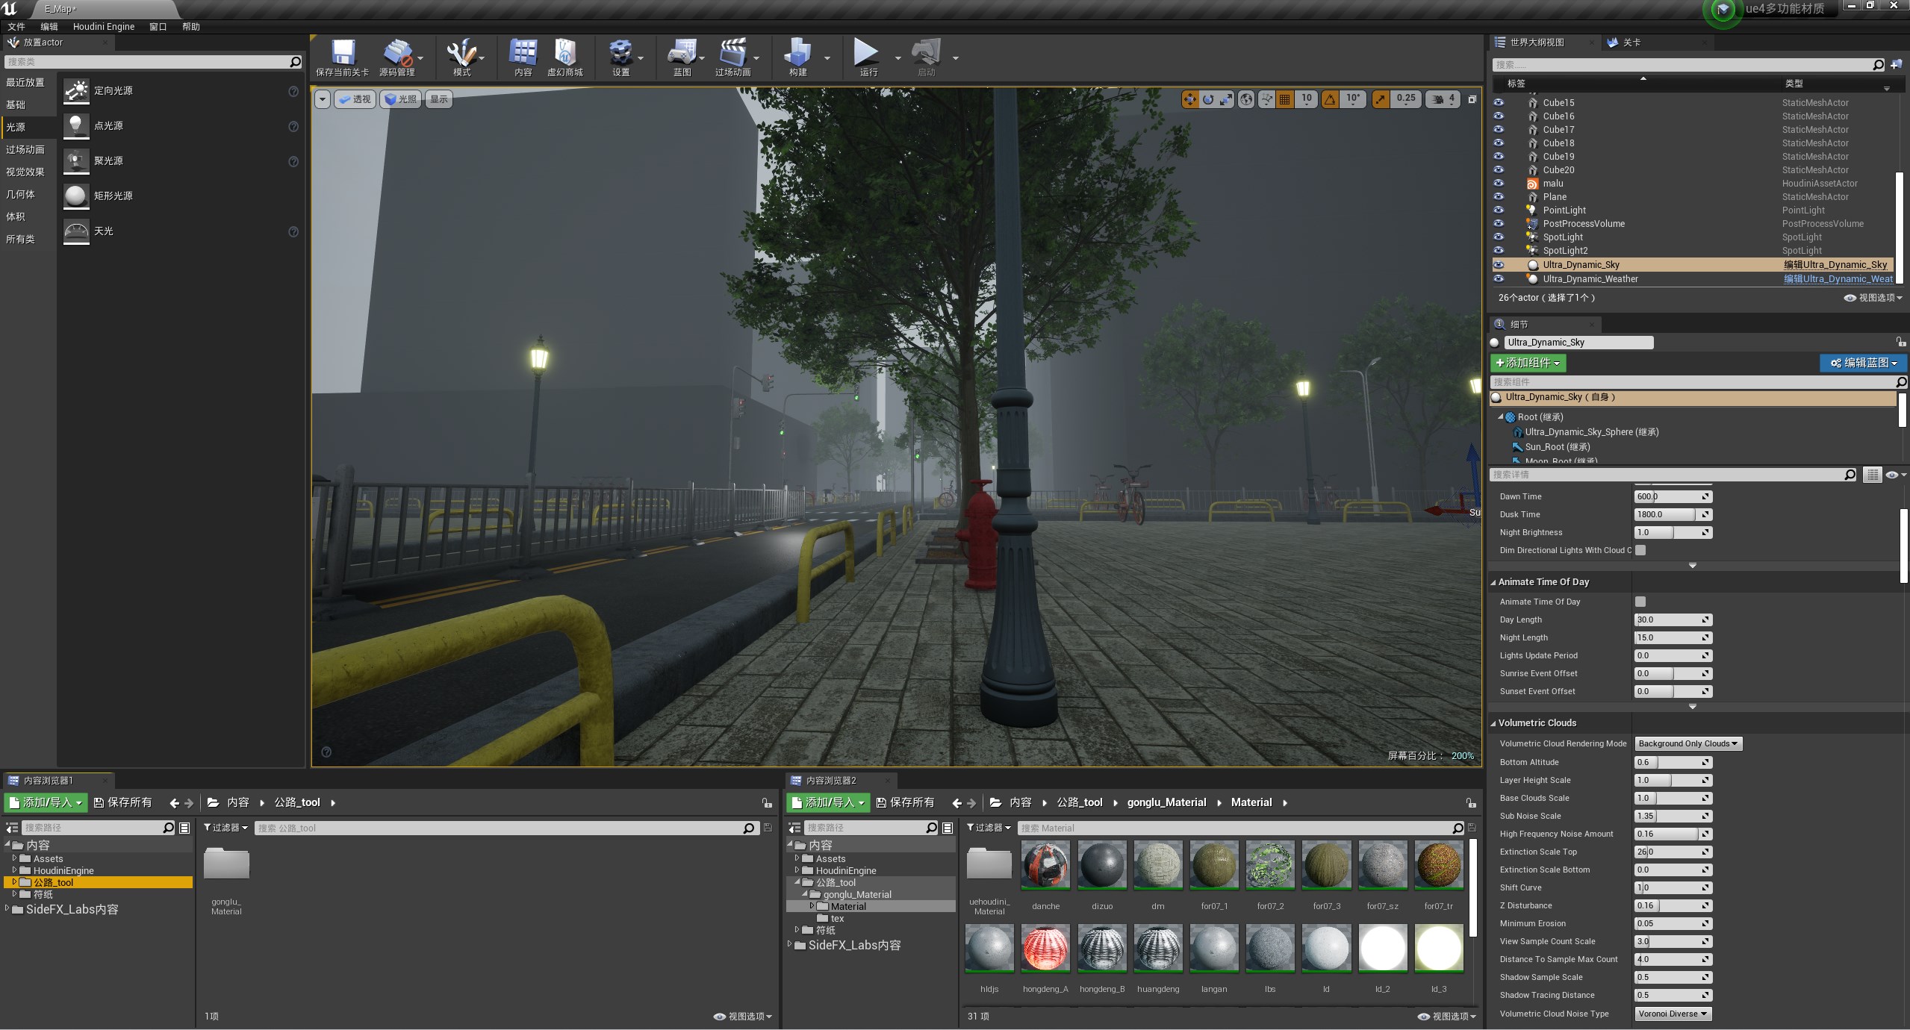The width and height of the screenshot is (1910, 1030).
Task: Open the viewport options dropdown arrow
Action: pos(323,99)
